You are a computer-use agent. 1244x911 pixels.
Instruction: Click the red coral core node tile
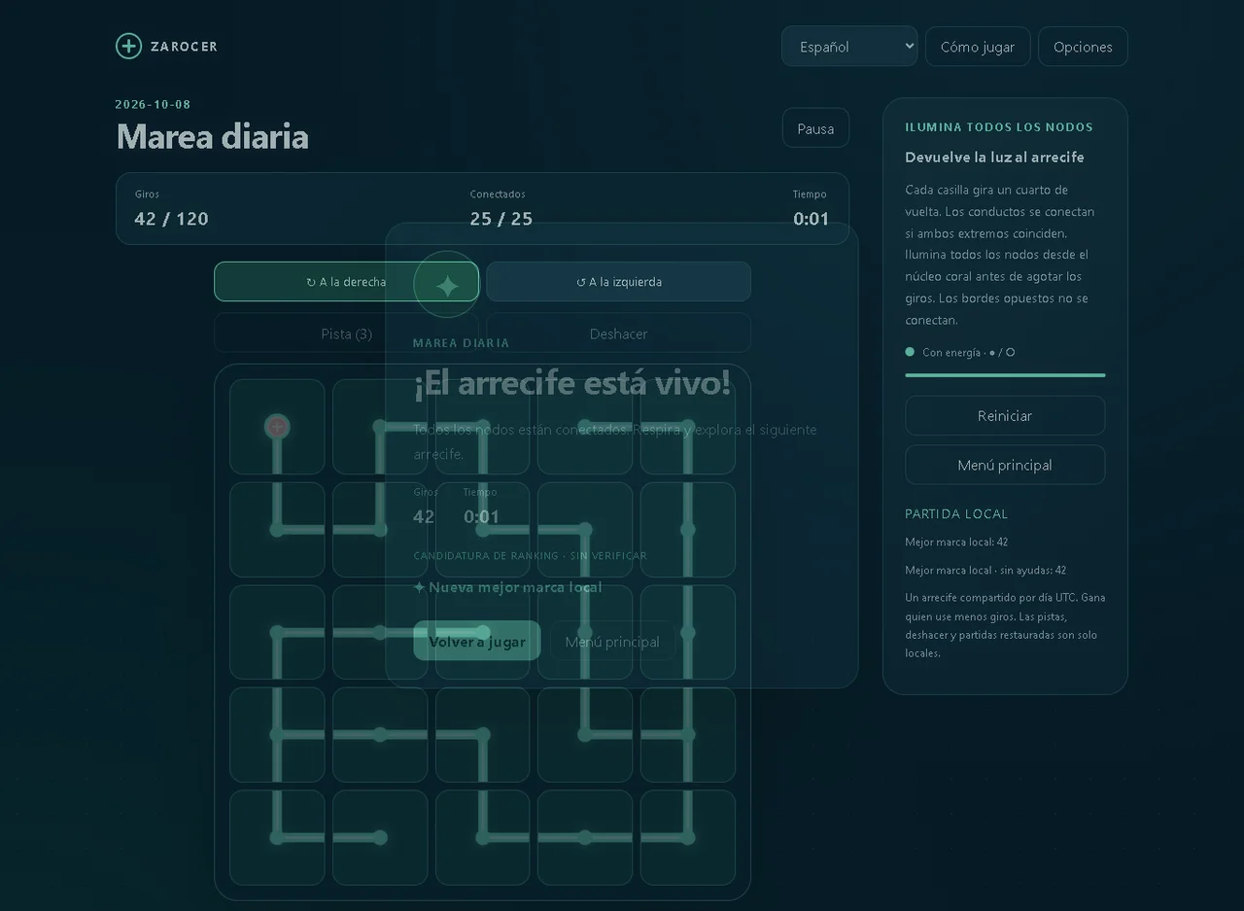pos(277,427)
